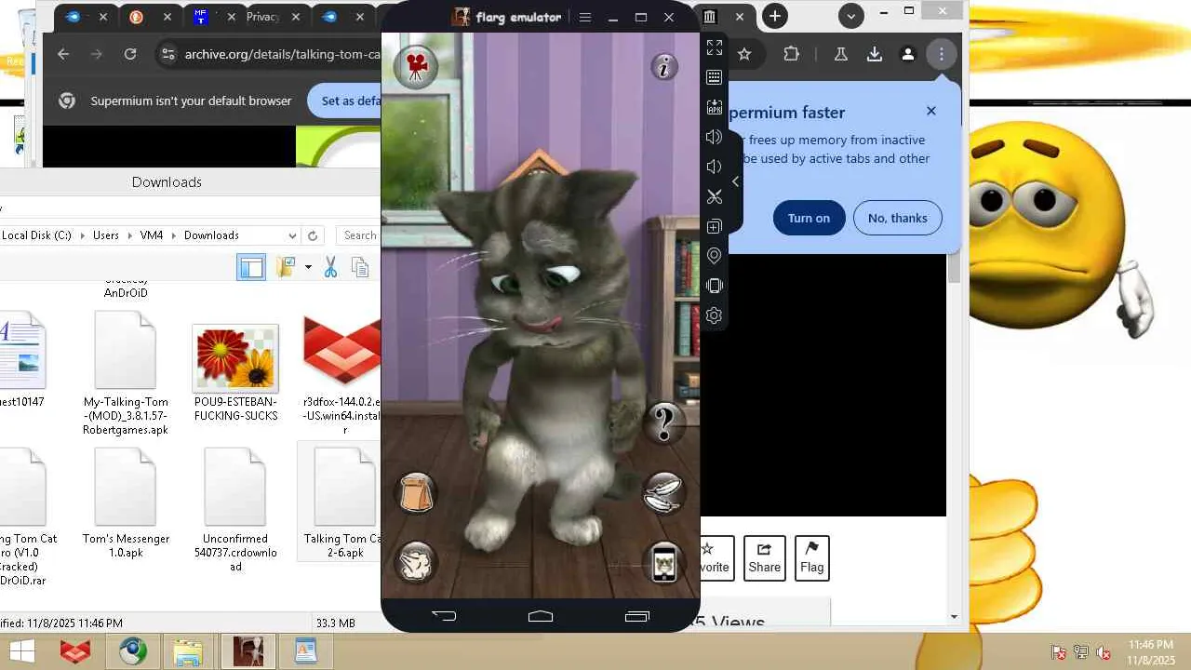The width and height of the screenshot is (1191, 670).
Task: Toggle the Explorer preview pane
Action: (251, 268)
